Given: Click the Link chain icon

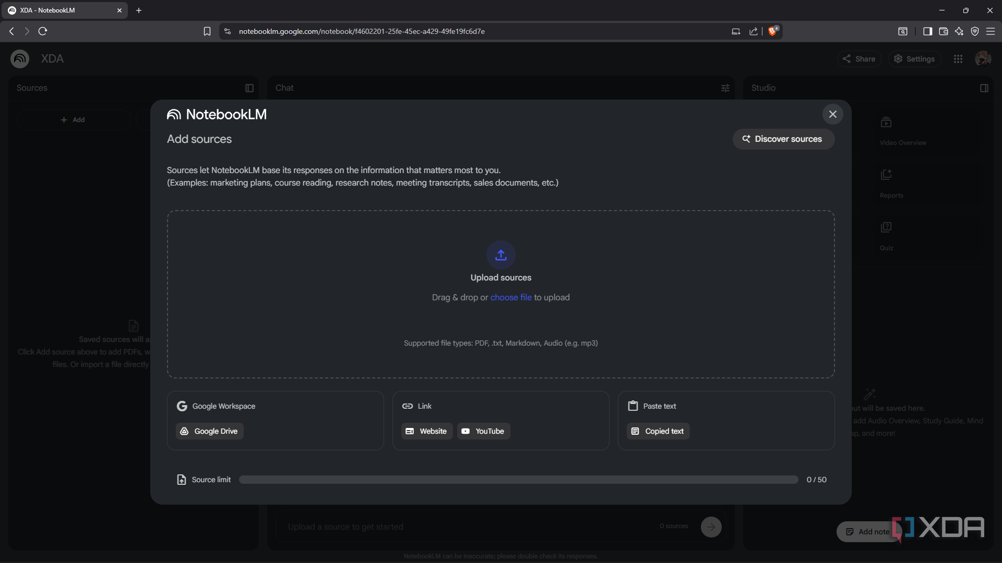Looking at the screenshot, I should pos(408,406).
